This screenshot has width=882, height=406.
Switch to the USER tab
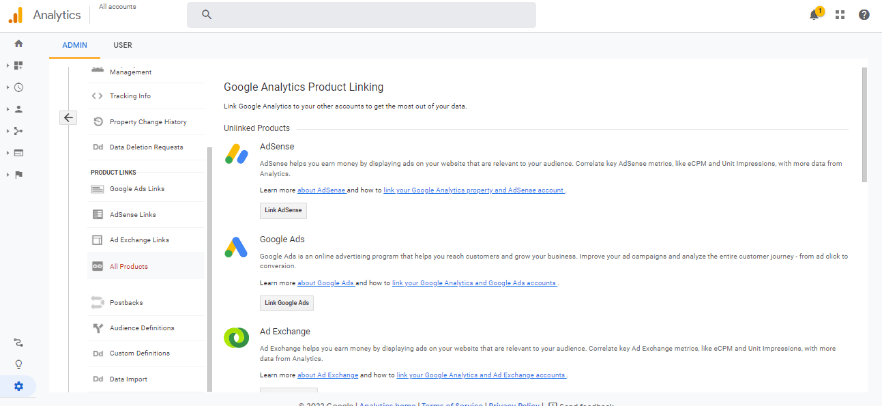pyautogui.click(x=123, y=45)
